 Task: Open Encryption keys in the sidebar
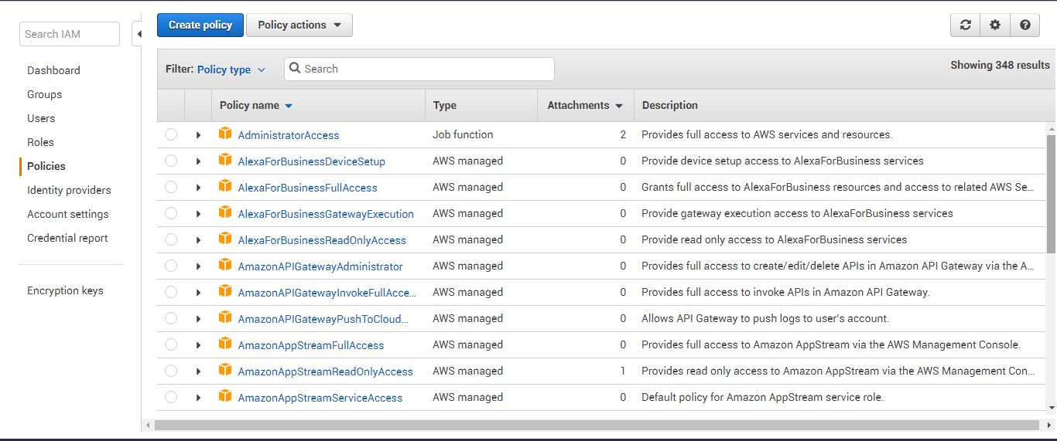(65, 290)
